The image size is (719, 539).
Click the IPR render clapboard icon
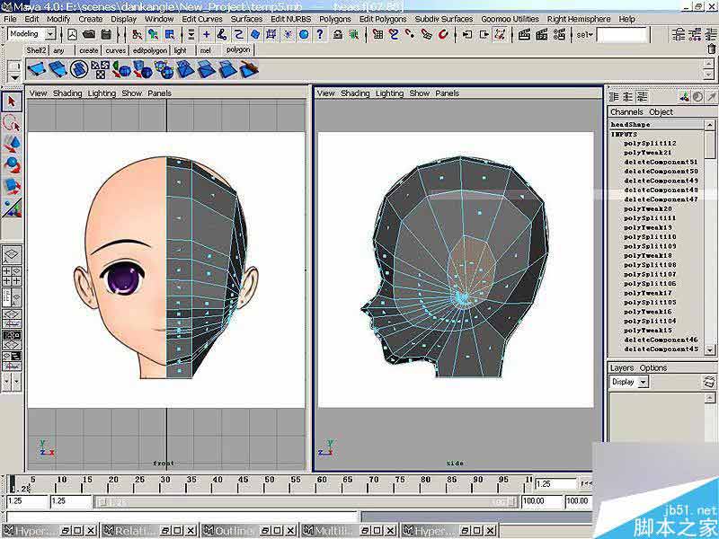pyautogui.click(x=542, y=34)
